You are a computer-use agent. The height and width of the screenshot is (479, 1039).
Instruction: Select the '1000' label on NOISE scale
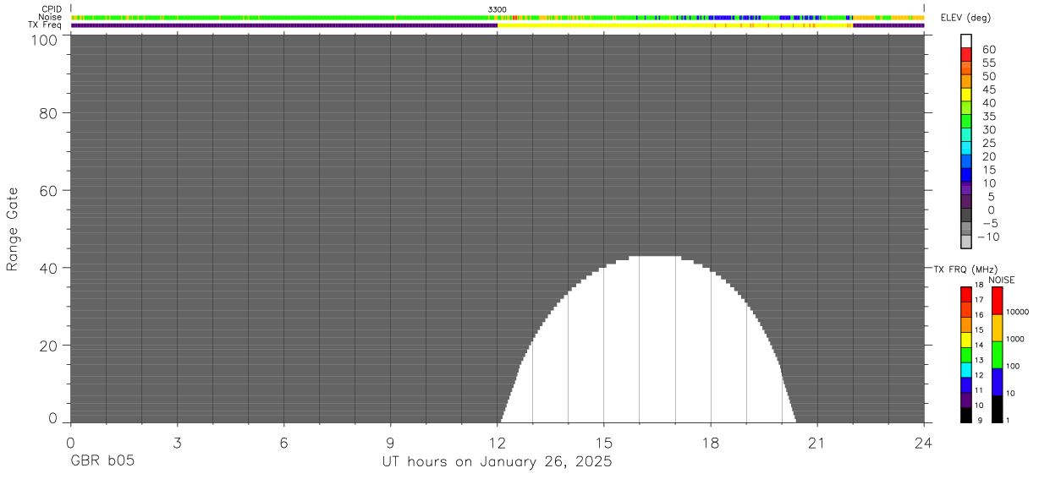[x=1015, y=339]
